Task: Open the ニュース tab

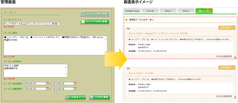Action: (150, 11)
